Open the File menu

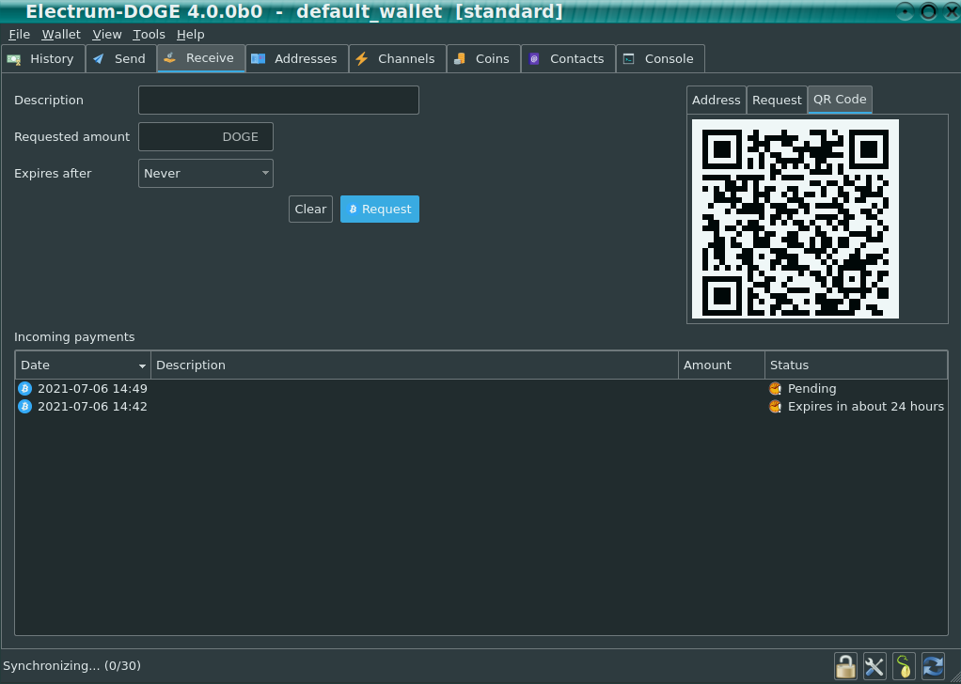[x=20, y=34]
